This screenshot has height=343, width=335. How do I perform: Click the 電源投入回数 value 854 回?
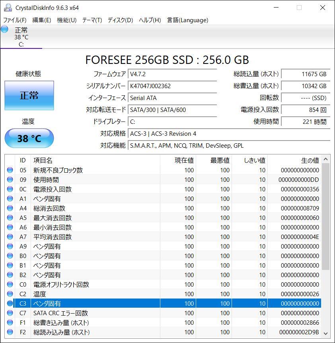[x=306, y=110]
